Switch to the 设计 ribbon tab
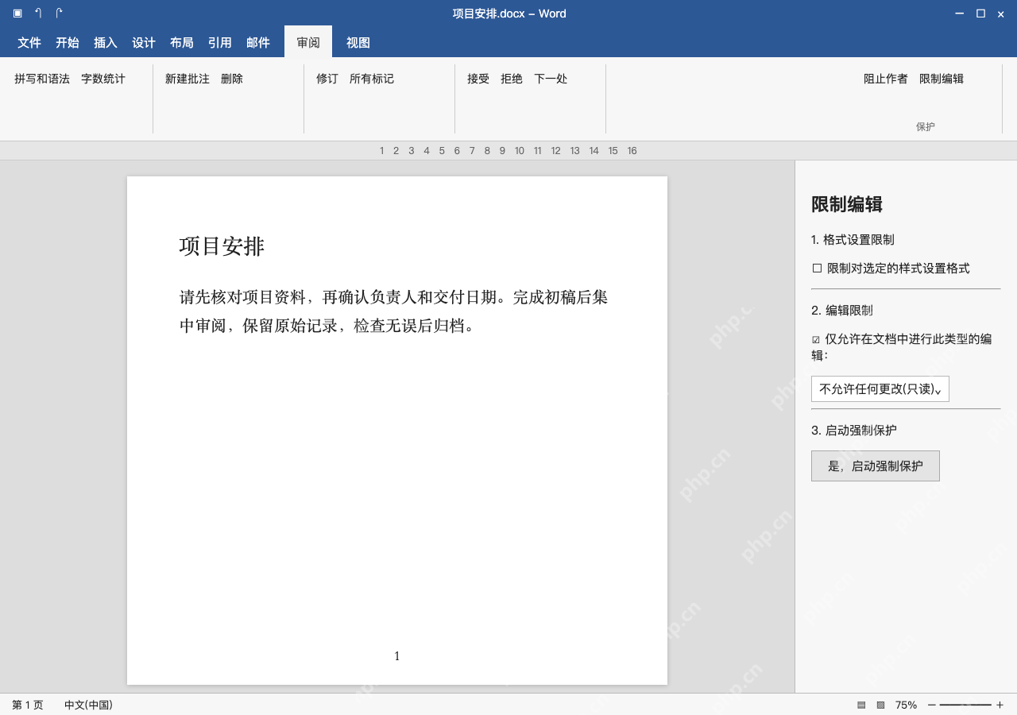 [144, 43]
